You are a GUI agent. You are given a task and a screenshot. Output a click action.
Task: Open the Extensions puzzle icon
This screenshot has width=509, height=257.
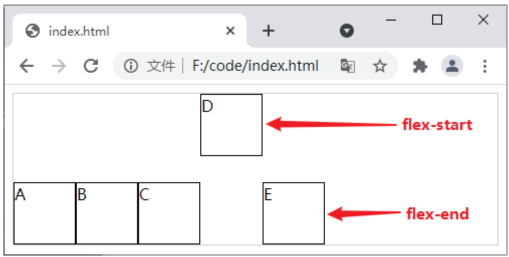click(x=420, y=66)
